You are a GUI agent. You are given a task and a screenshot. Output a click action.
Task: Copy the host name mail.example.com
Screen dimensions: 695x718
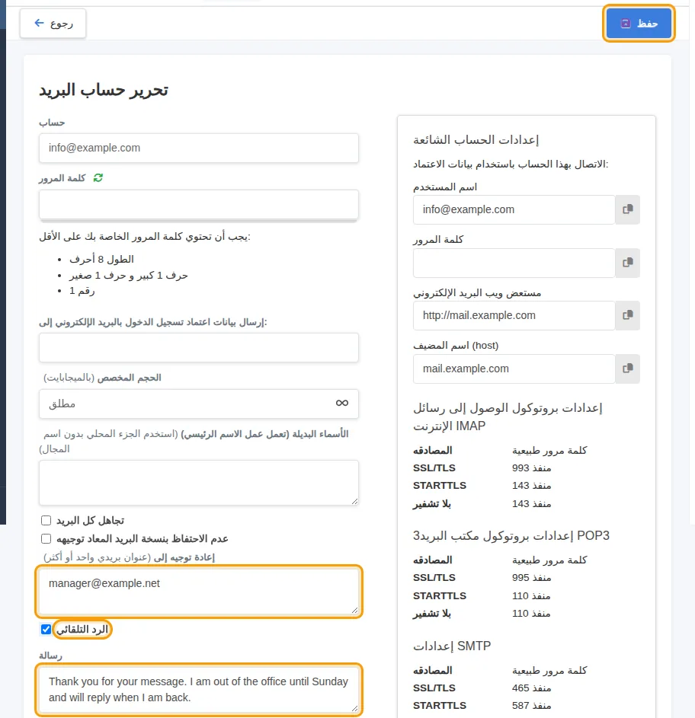coord(628,369)
